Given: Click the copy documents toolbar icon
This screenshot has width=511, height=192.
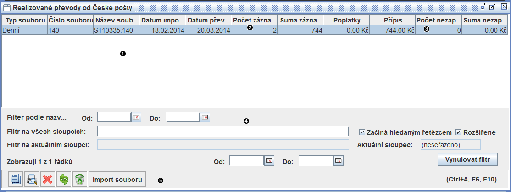Looking at the screenshot, I should point(16,179).
